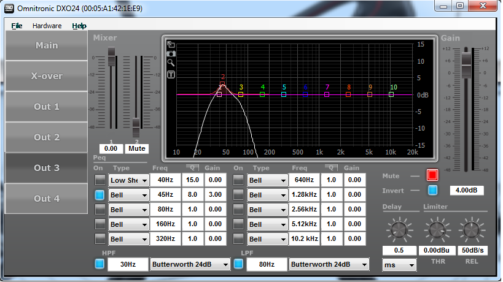Screen dimensions: 503x282
Task: Open the Low Shelf type dropdown
Action: [128, 180]
